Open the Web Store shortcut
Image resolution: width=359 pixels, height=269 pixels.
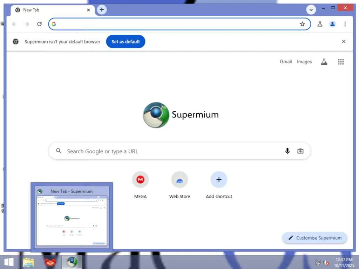180,185
